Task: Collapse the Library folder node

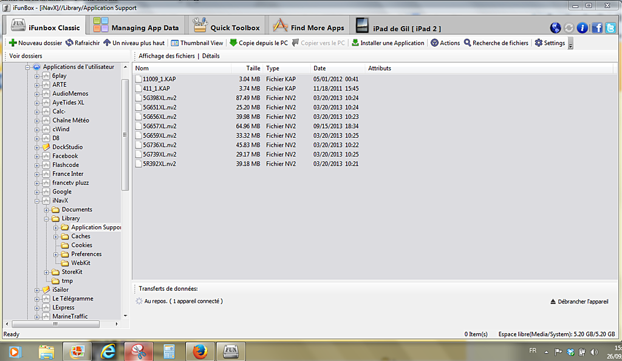Action: pos(46,219)
